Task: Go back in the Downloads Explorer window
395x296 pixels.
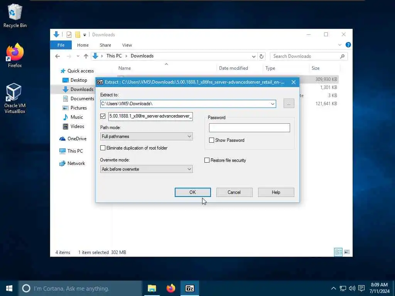Action: point(57,56)
